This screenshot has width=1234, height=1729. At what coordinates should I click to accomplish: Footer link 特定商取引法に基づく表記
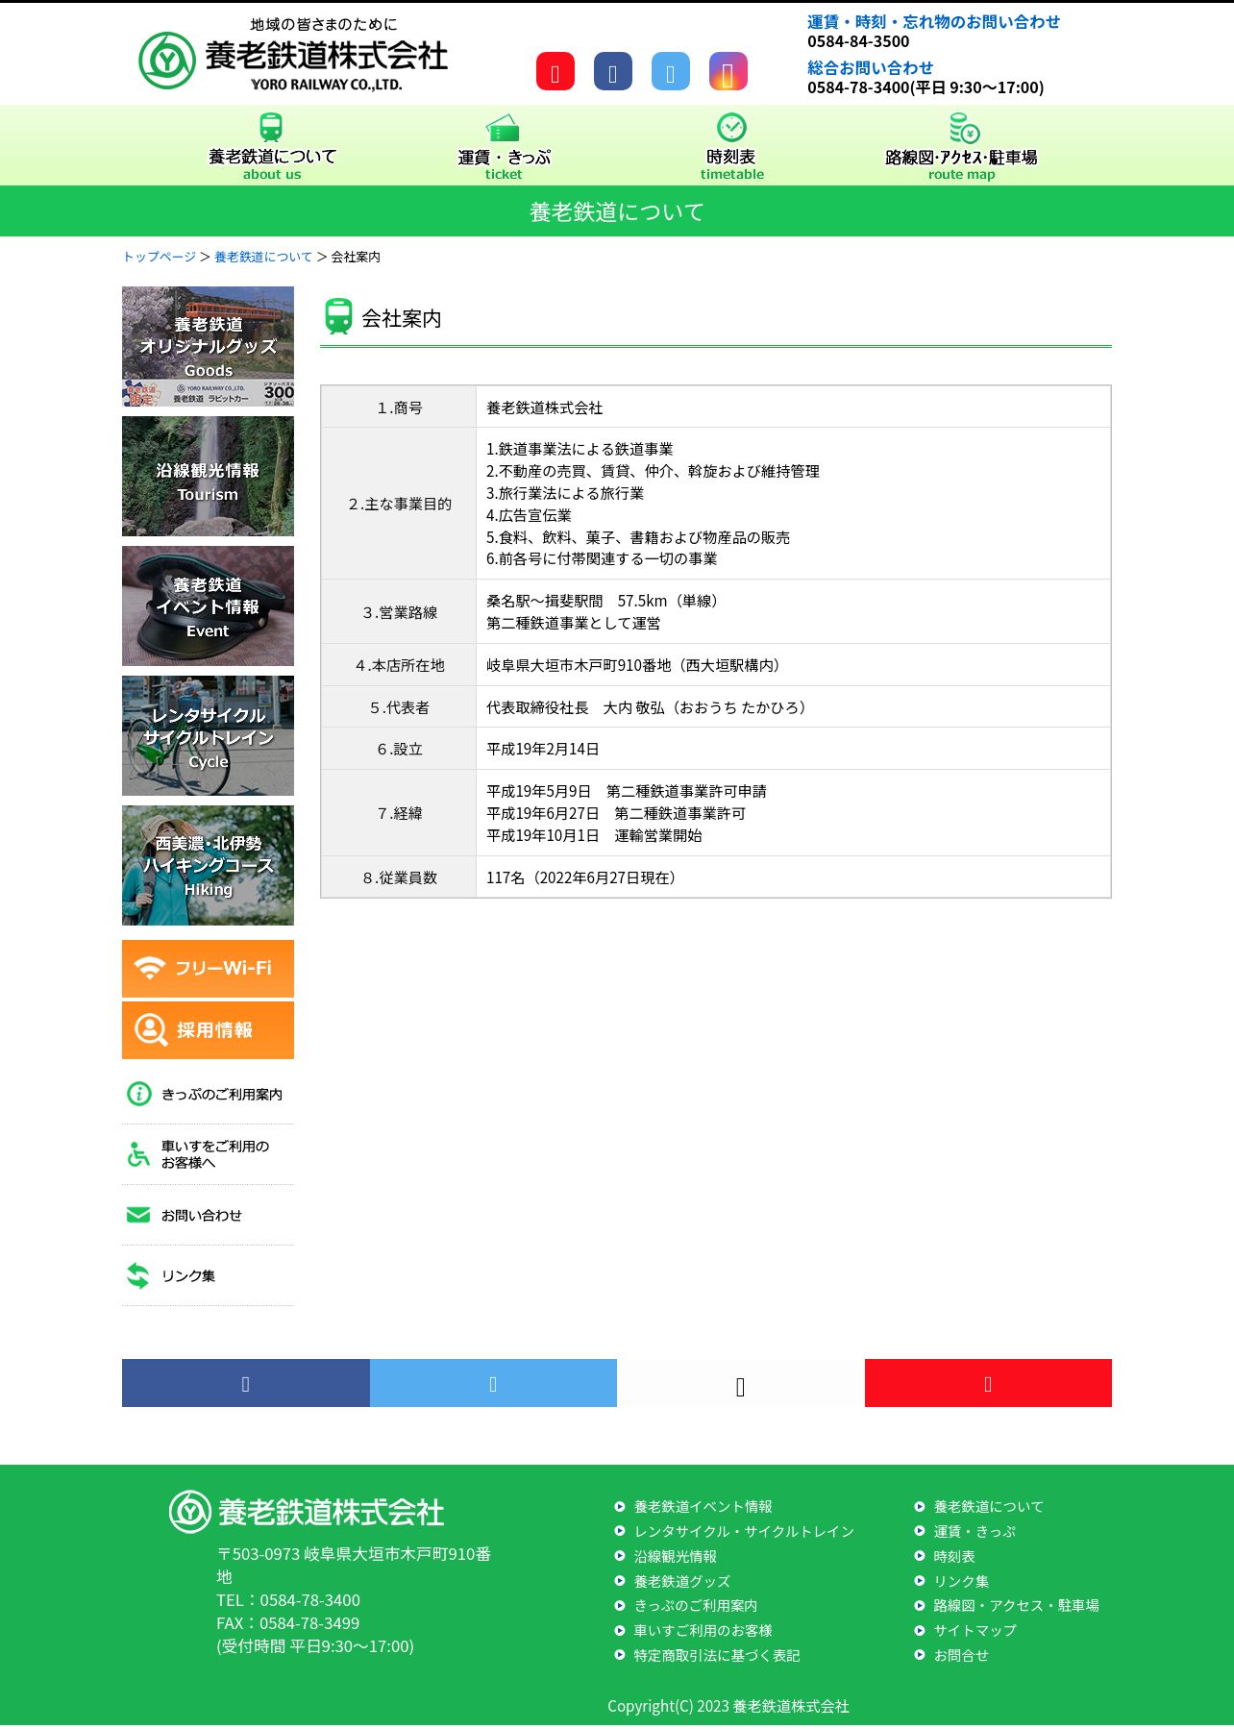pos(717,1656)
